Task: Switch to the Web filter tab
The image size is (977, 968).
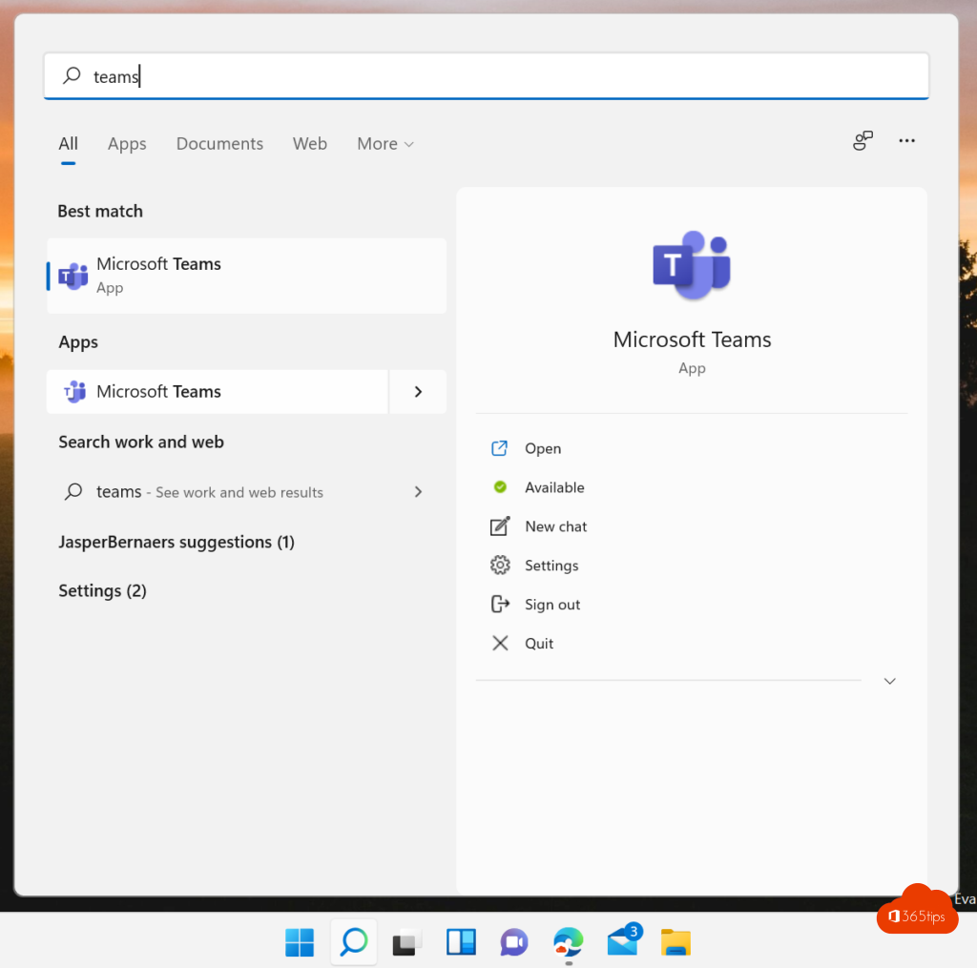Action: (x=310, y=144)
